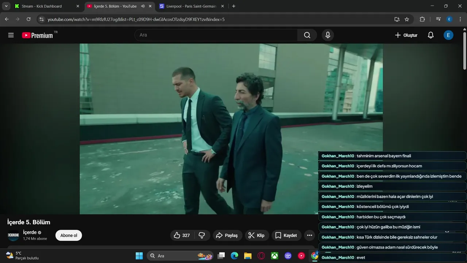Launch Opera browser from taskbar
Screen dimensions: 467x263
click(261, 256)
